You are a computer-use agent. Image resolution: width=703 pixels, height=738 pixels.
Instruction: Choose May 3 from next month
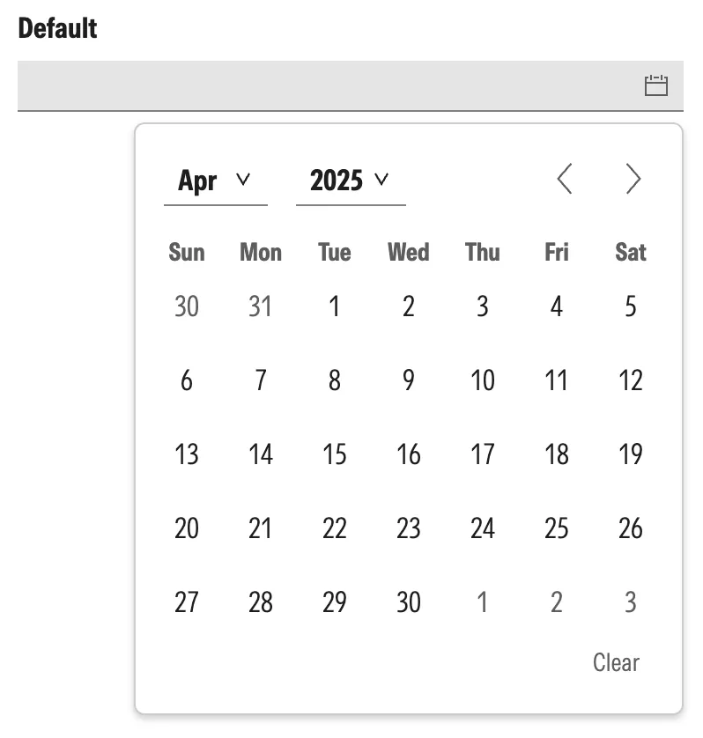[631, 602]
